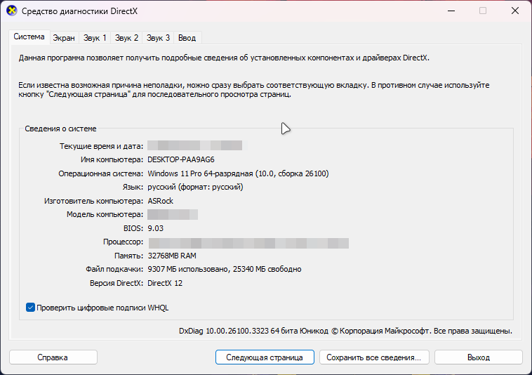
Task: Select the Звук 2 tab
Action: point(126,38)
